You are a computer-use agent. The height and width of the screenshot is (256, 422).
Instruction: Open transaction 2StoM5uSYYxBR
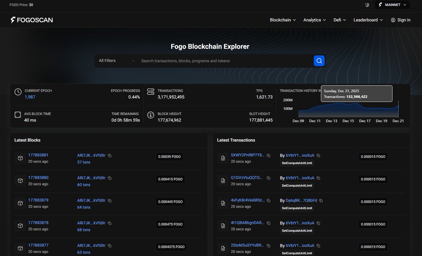point(247,245)
